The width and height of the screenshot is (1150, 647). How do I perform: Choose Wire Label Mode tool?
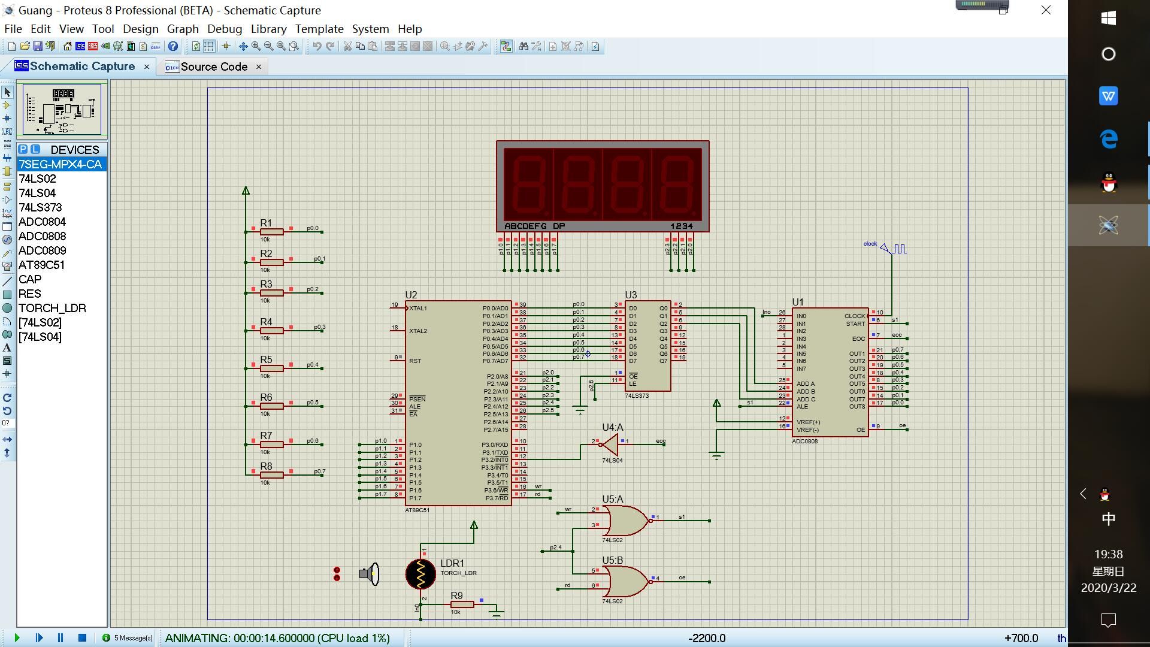click(7, 132)
